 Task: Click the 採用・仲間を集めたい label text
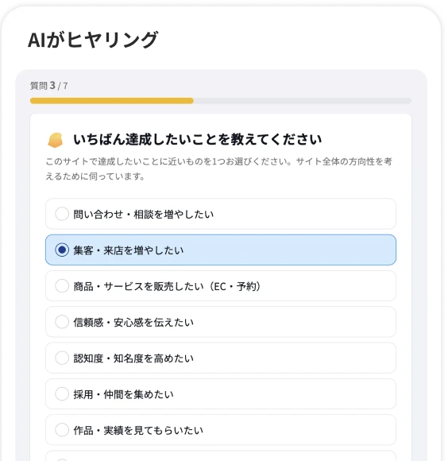[x=123, y=394]
